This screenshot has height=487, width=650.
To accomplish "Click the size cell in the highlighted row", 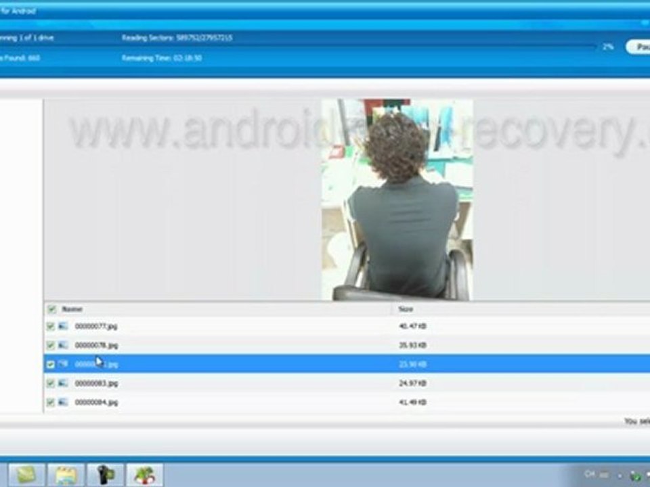I will pyautogui.click(x=412, y=365).
